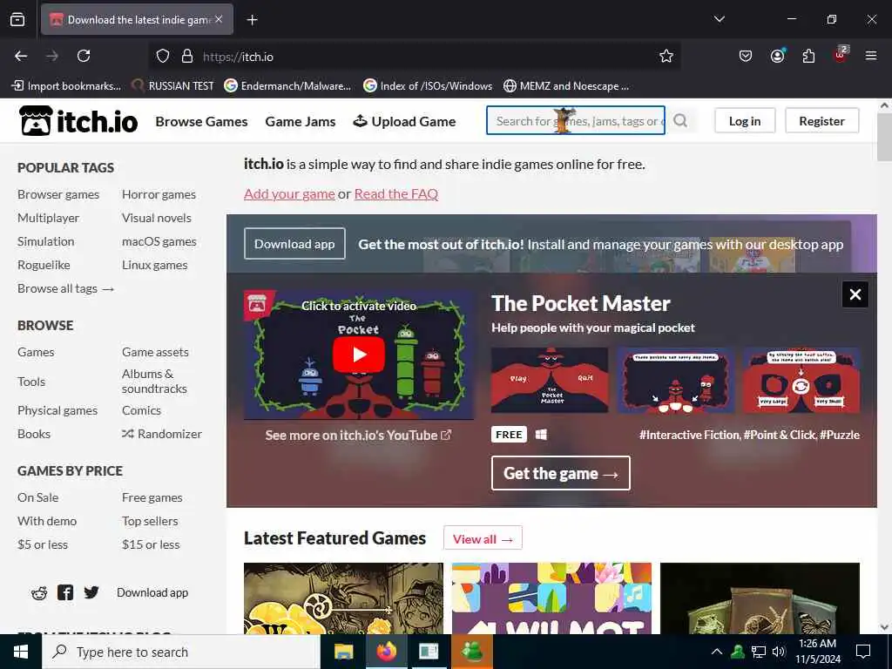
Task: Open the network tray icon
Action: tap(759, 652)
